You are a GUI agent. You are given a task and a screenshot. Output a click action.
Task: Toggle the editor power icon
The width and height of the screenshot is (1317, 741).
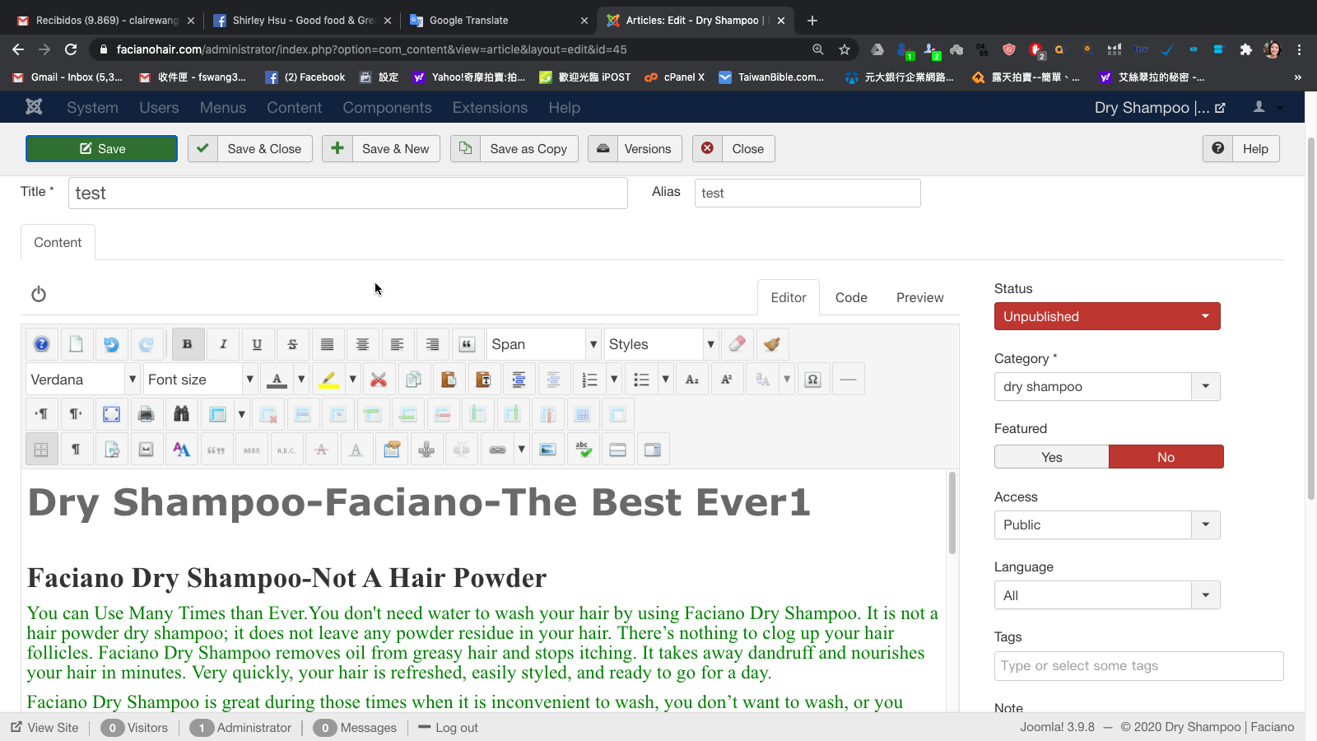pyautogui.click(x=39, y=295)
